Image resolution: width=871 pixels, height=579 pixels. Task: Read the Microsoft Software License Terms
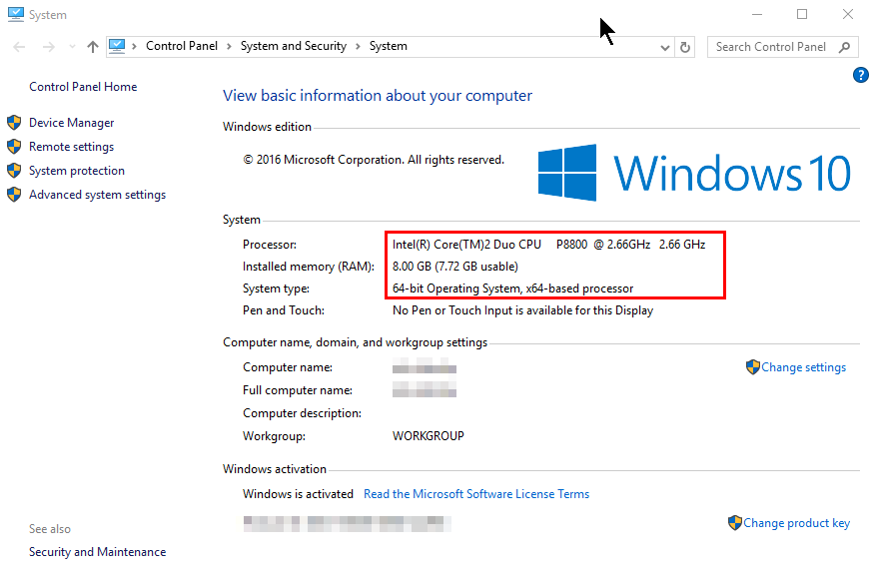[476, 494]
